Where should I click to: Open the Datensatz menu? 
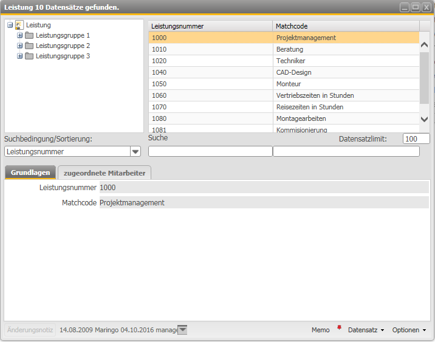click(366, 330)
